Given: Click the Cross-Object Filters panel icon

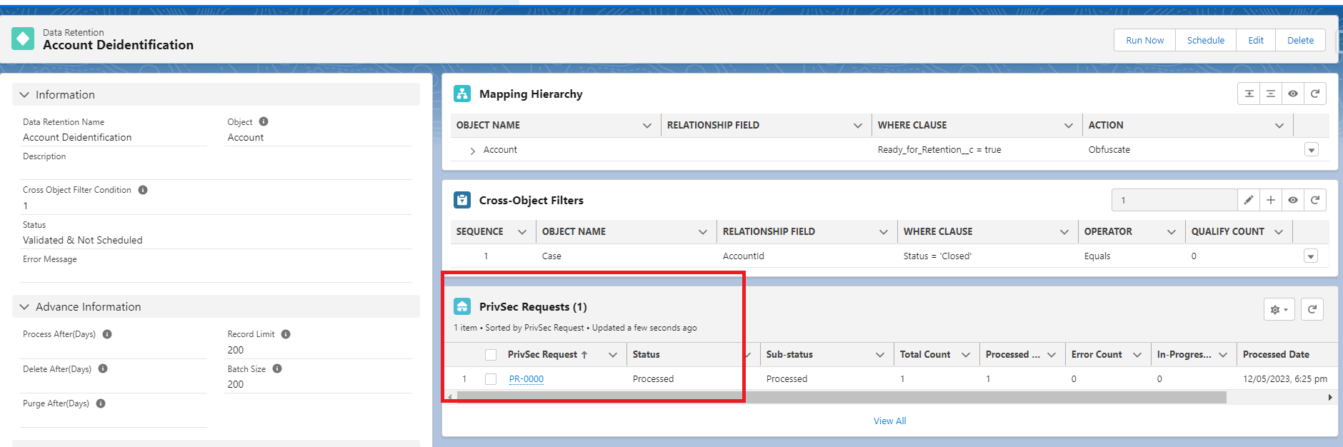Looking at the screenshot, I should tap(462, 200).
